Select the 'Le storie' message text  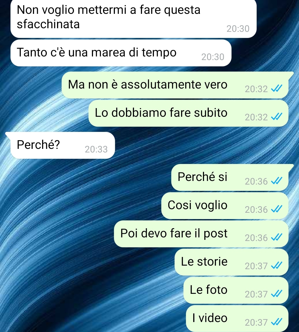click(x=204, y=261)
